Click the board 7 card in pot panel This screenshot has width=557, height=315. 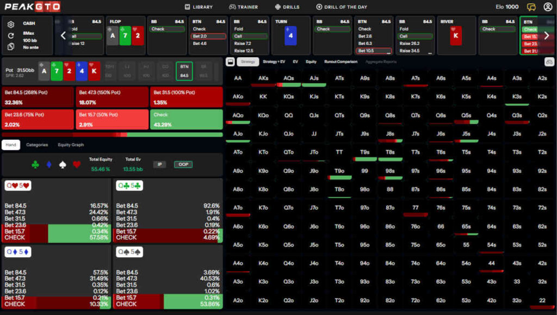57,71
